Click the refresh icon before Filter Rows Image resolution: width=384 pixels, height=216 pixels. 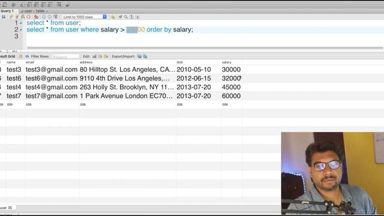click(27, 56)
